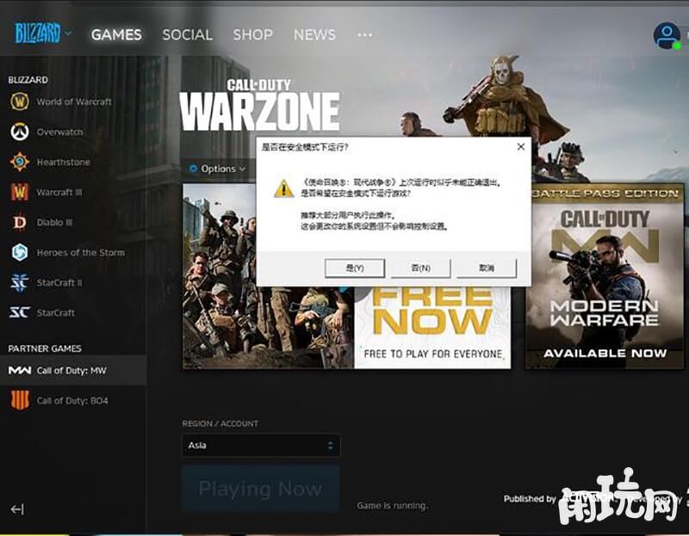Click the Overwatch logo icon
Screen dimensions: 689x536
tap(20, 132)
